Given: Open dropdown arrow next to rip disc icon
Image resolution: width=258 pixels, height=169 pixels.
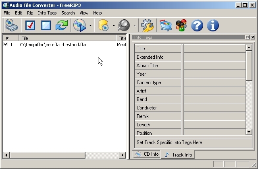Looking at the screenshot, I should click(x=90, y=25).
